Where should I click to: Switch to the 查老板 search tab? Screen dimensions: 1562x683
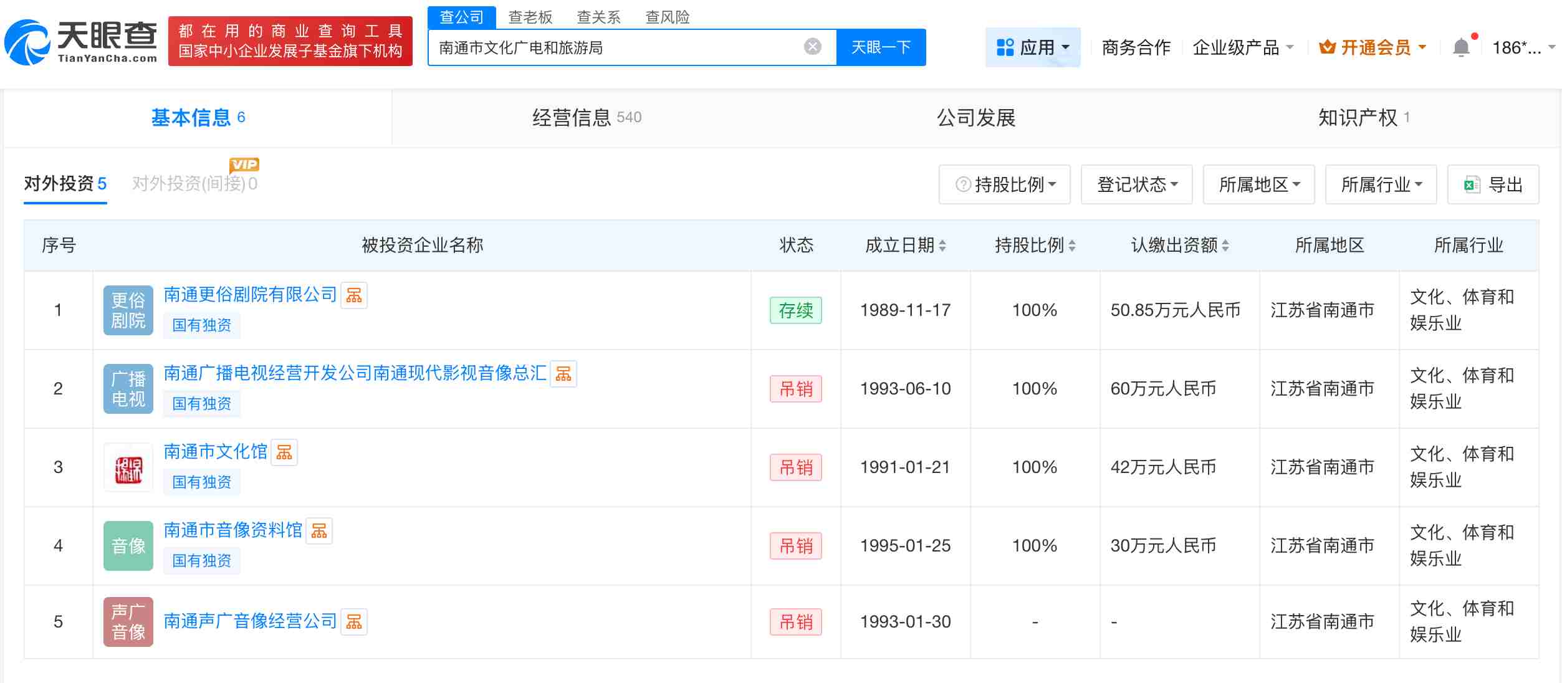click(529, 17)
